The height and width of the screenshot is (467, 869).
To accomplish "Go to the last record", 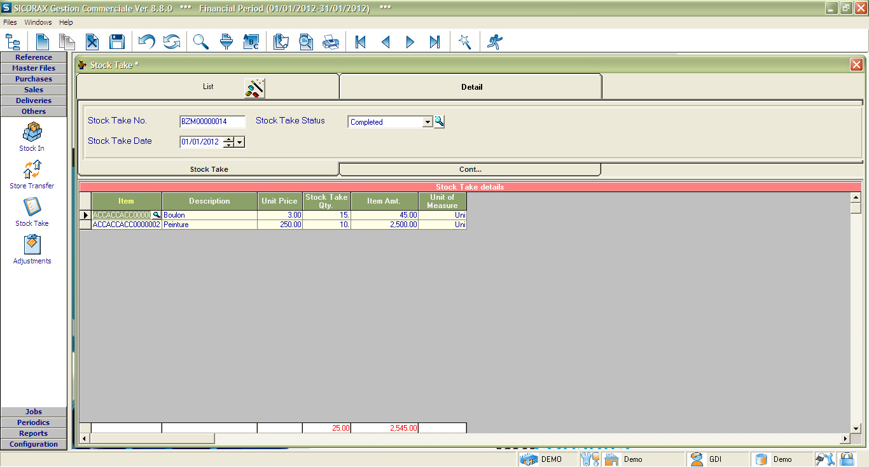I will [434, 42].
